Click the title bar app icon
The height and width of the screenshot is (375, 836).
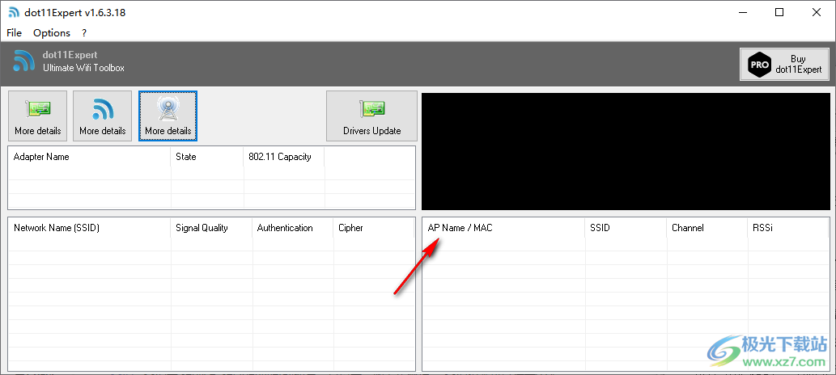[15, 13]
